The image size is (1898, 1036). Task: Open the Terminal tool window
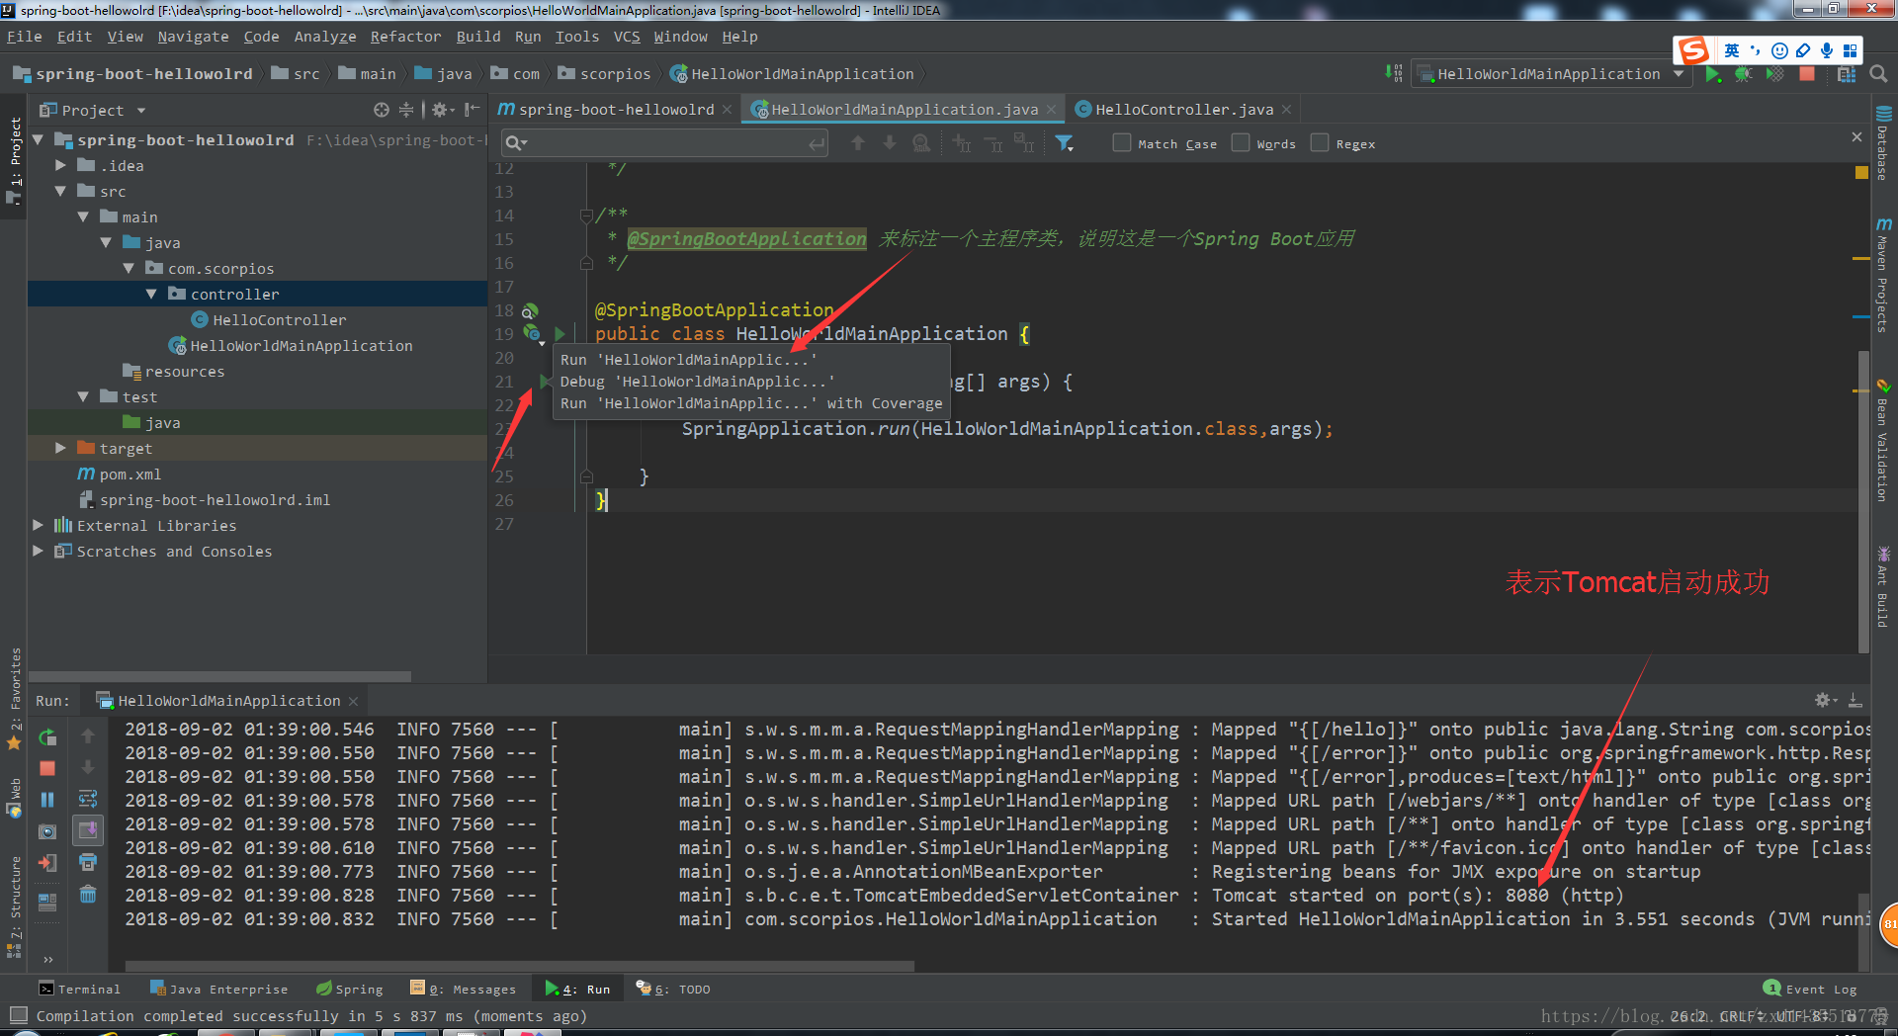[x=79, y=989]
